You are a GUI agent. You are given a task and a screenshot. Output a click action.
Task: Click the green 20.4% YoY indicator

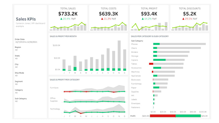point(68,19)
